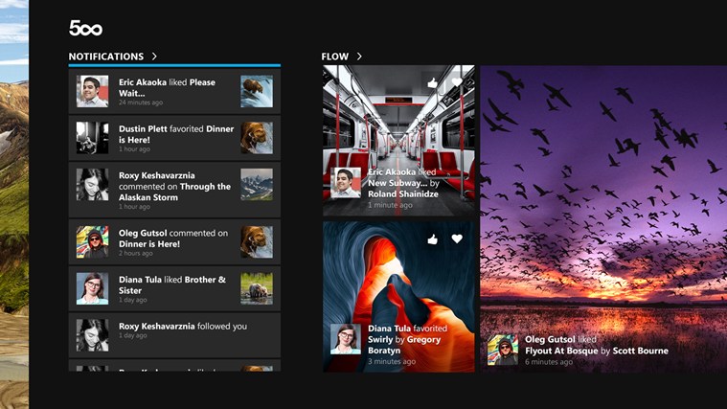Favorite the New Subway photo with heart
The height and width of the screenshot is (409, 727).
457,84
